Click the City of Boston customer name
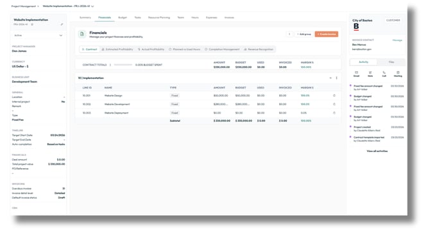 coord(362,21)
